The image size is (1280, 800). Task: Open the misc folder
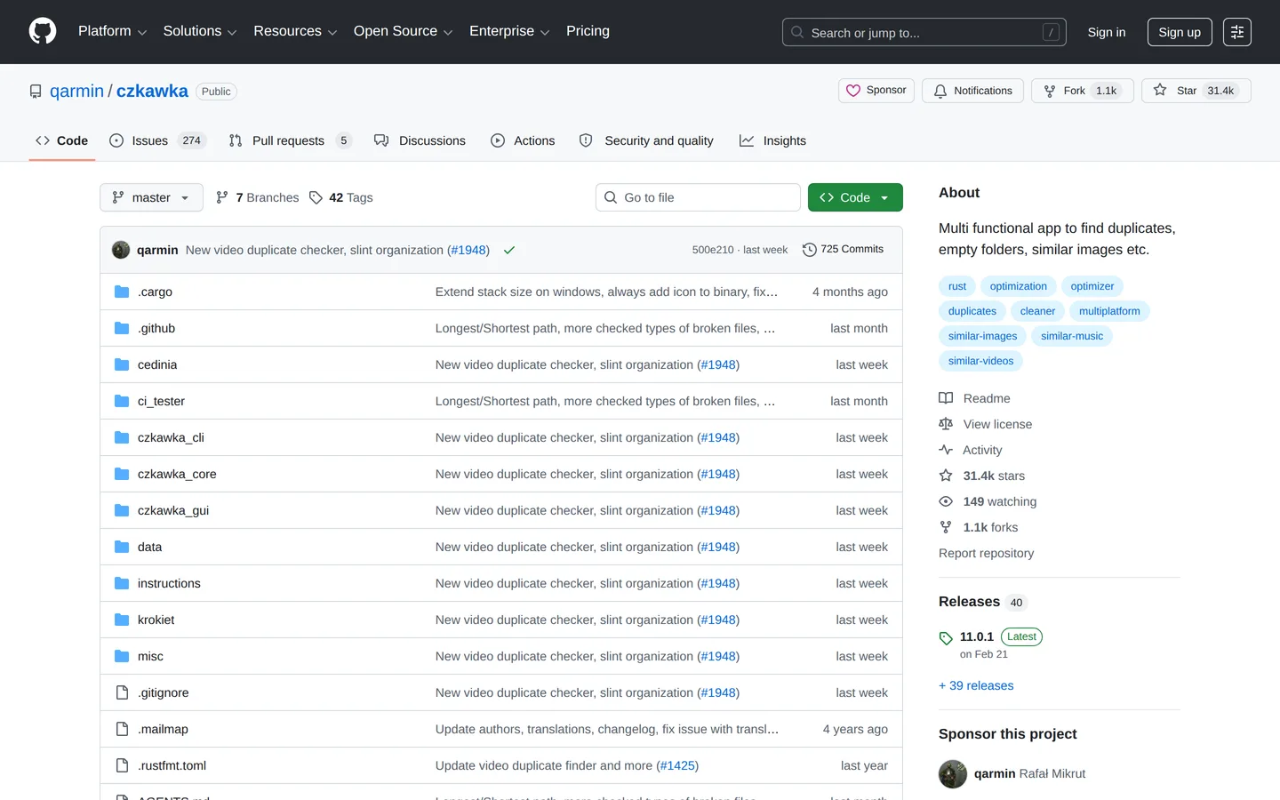(x=150, y=656)
